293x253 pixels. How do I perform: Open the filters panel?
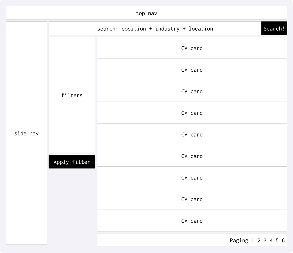pos(72,95)
